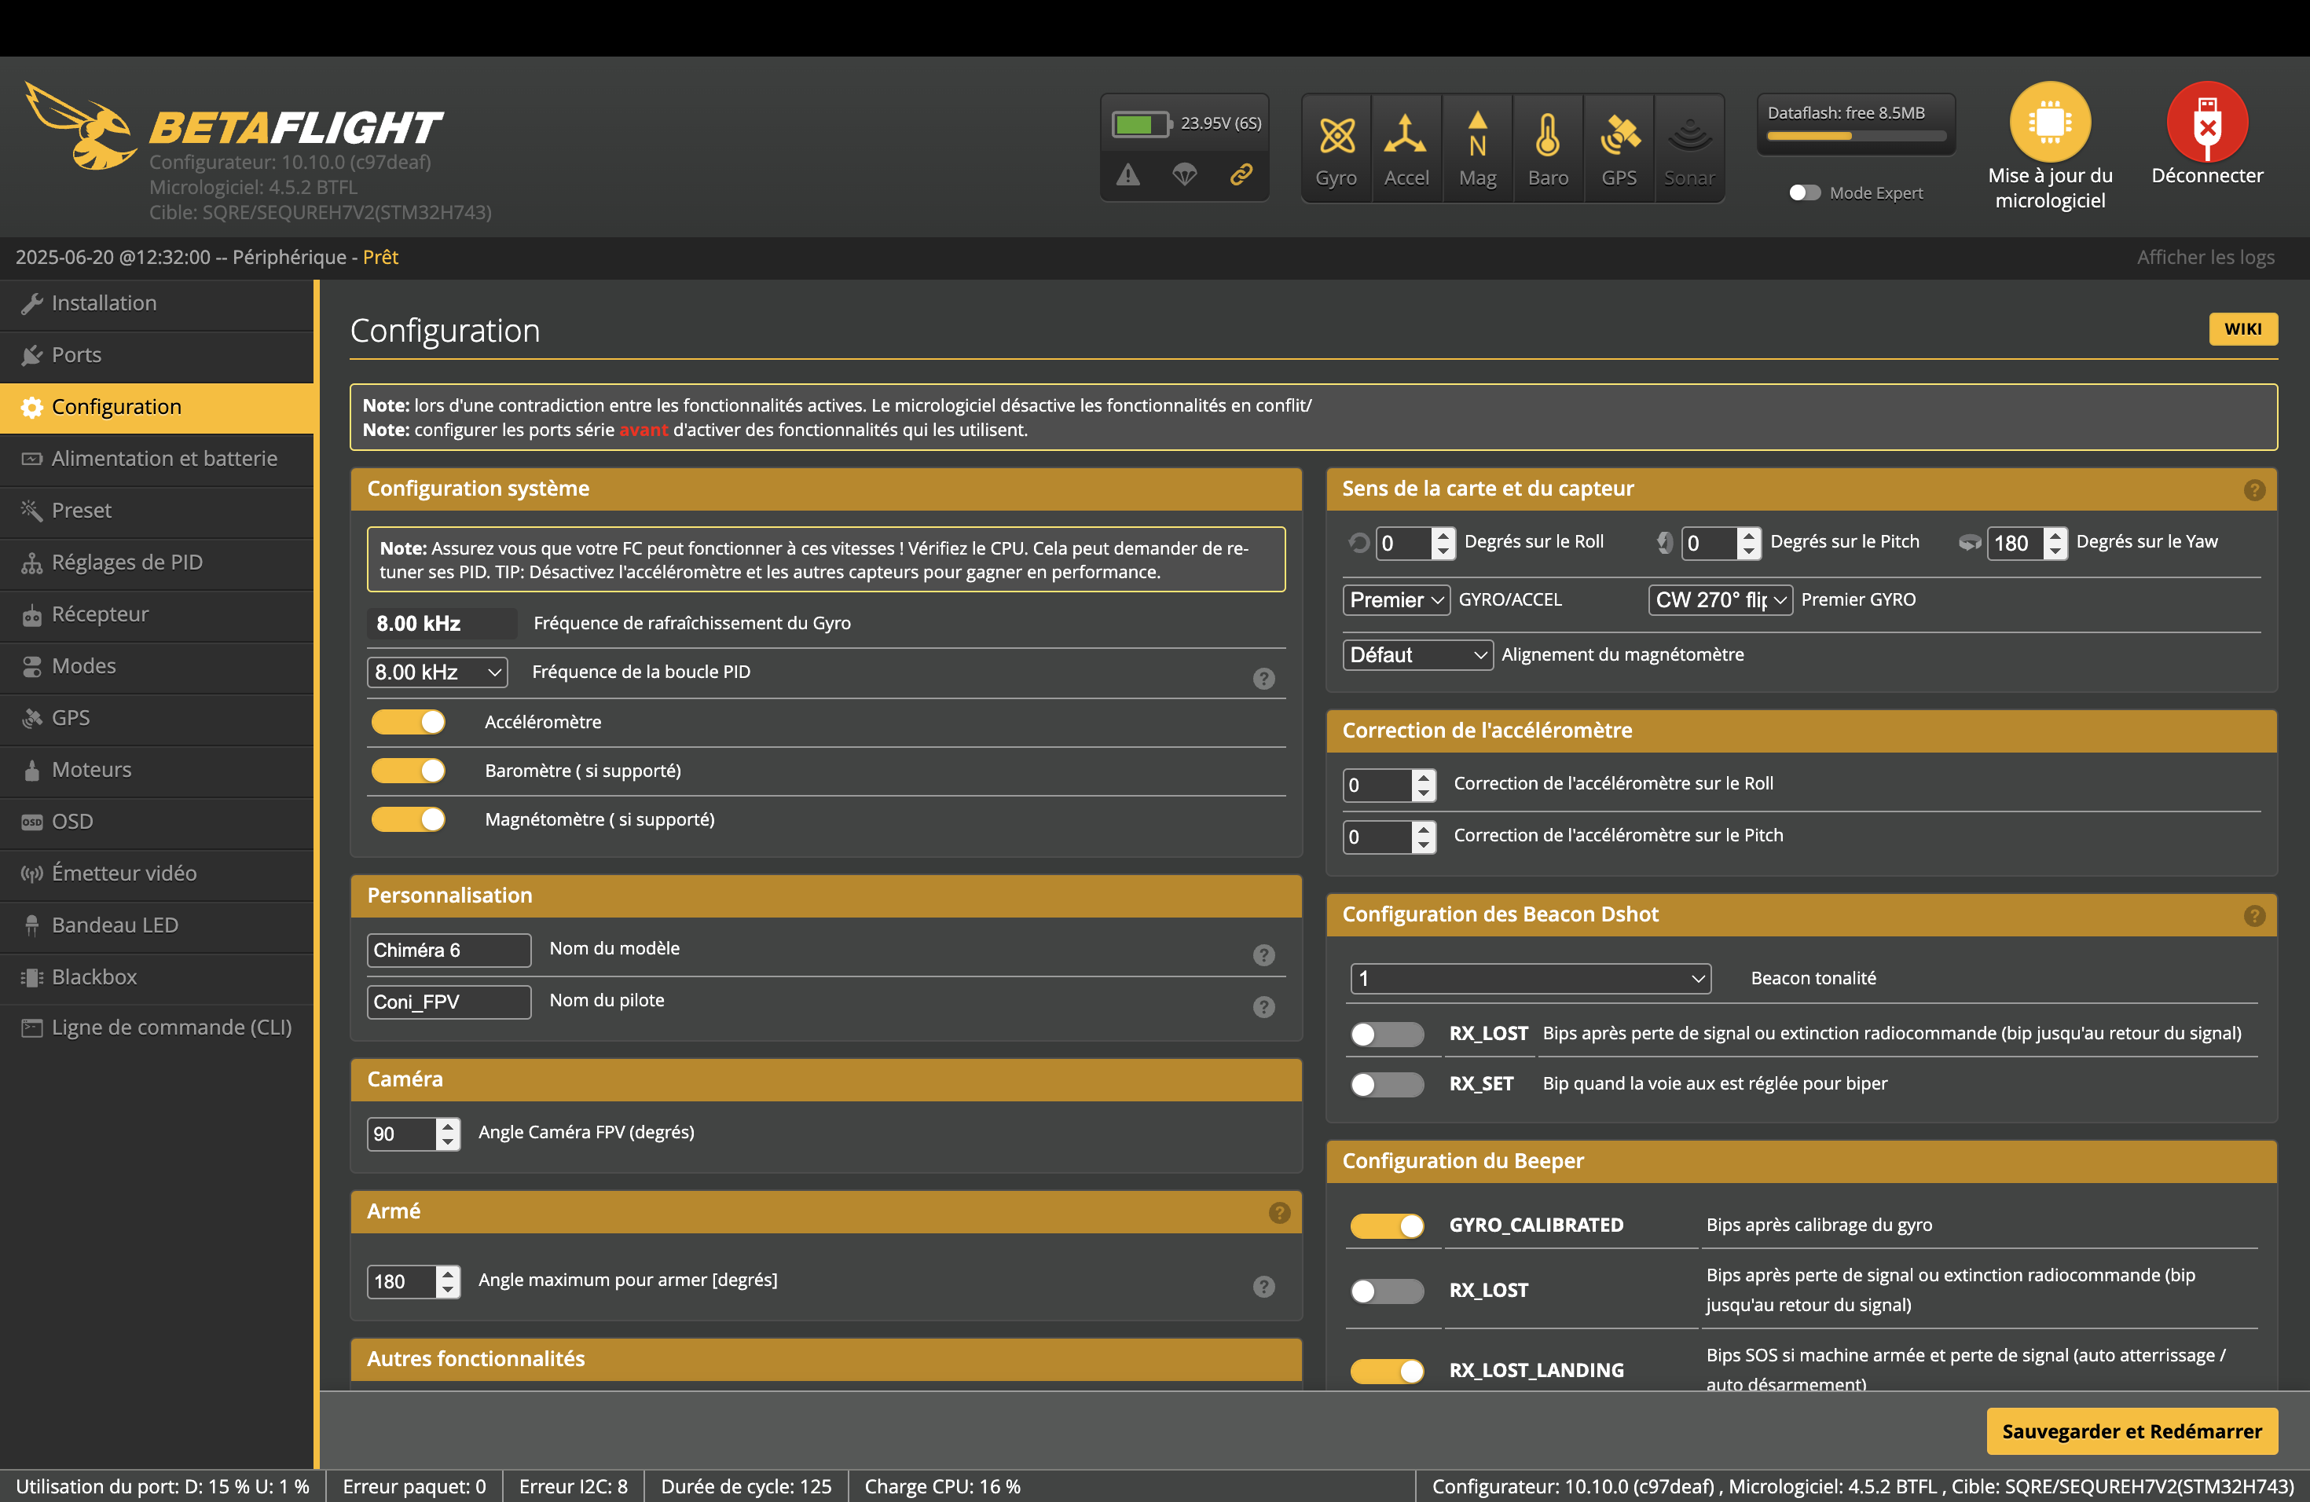Click the link status icon under battery
Image resolution: width=2310 pixels, height=1502 pixels.
point(1241,174)
